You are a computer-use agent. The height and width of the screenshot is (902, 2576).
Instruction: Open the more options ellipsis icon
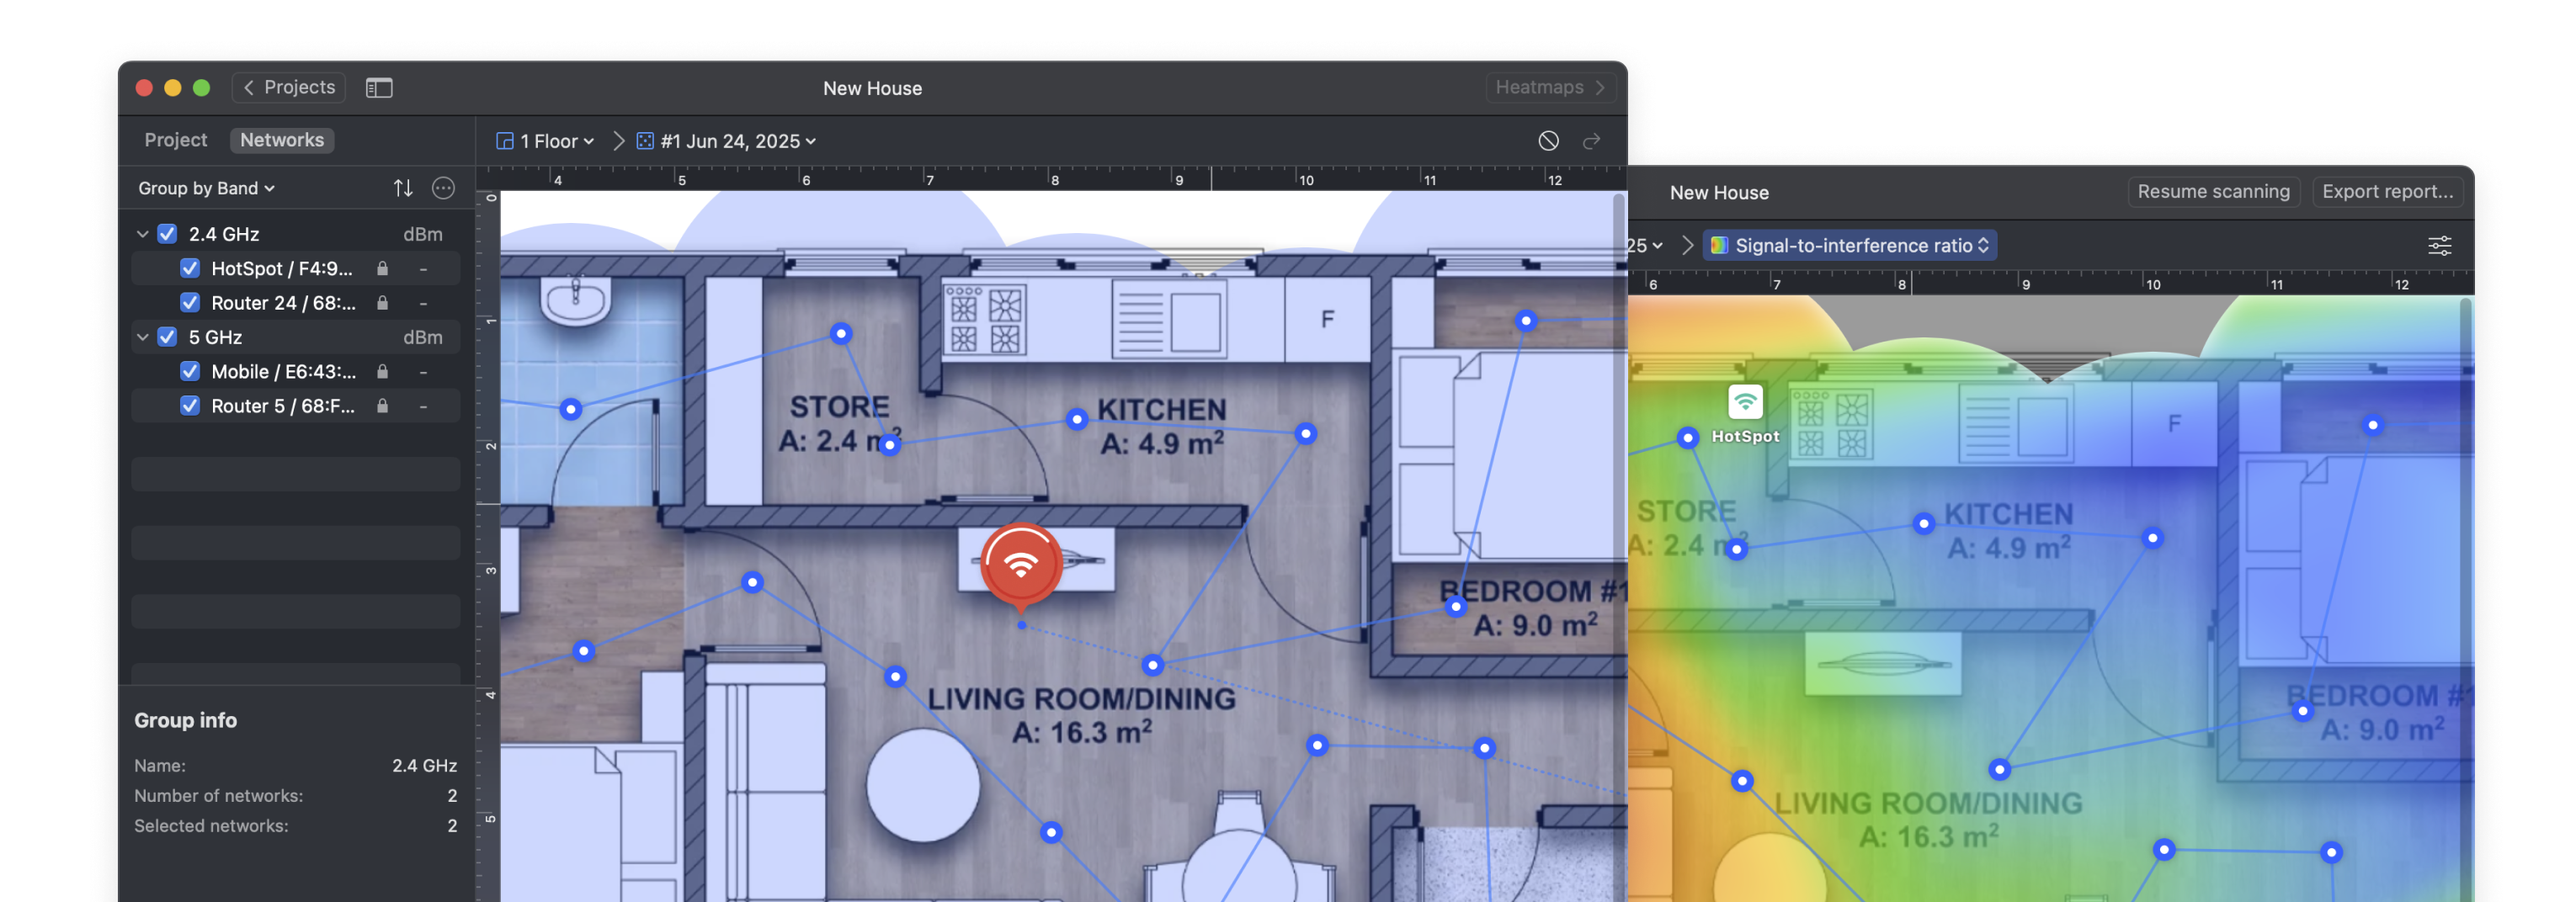pyautogui.click(x=443, y=188)
